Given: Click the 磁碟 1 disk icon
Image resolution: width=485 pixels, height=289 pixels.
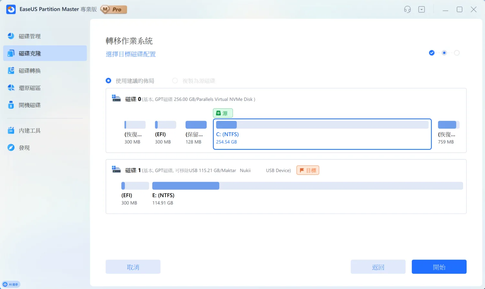Looking at the screenshot, I should coord(116,169).
